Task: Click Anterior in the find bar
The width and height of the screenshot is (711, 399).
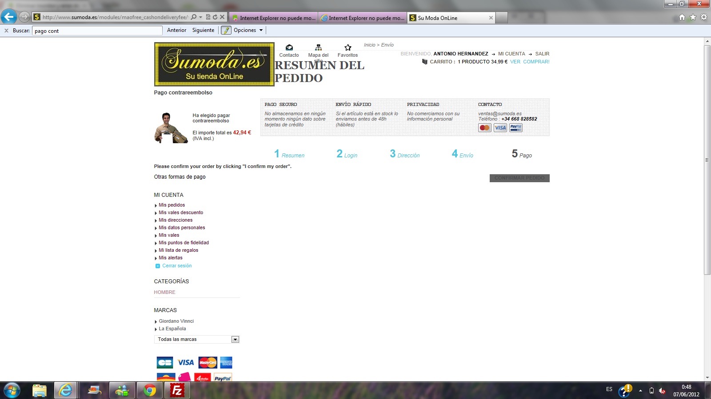Action: [x=176, y=30]
